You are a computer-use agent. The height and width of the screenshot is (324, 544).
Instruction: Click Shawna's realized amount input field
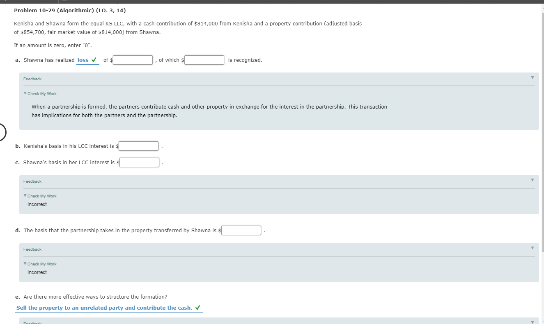[x=132, y=60]
